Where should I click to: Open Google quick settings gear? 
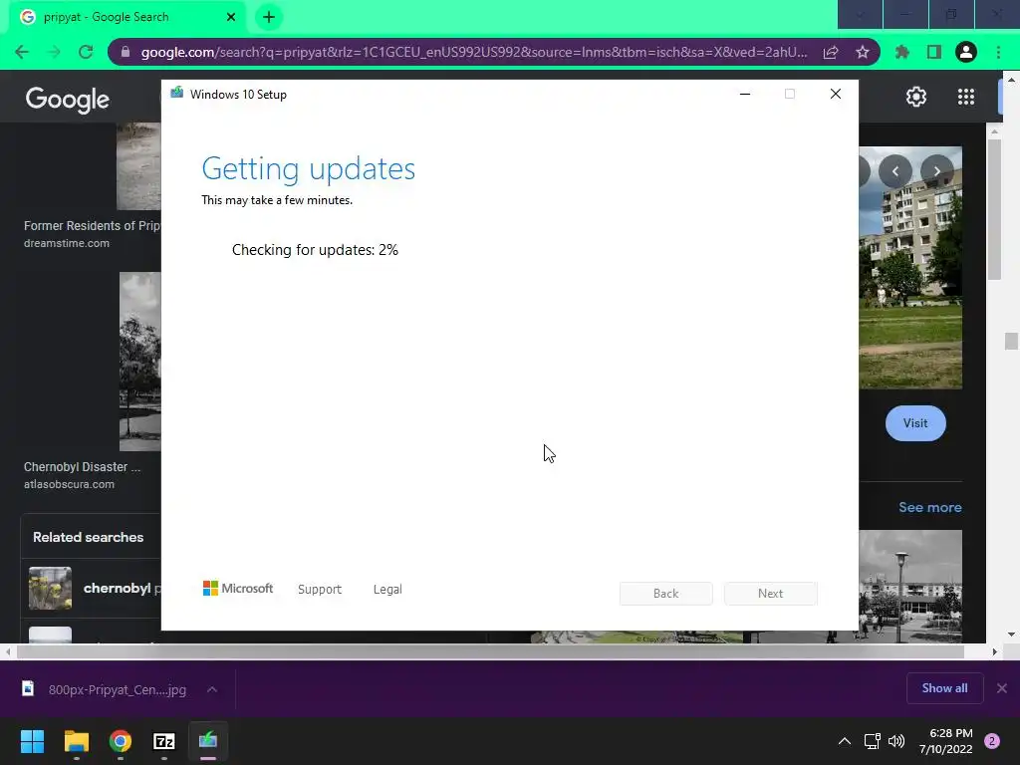point(916,97)
